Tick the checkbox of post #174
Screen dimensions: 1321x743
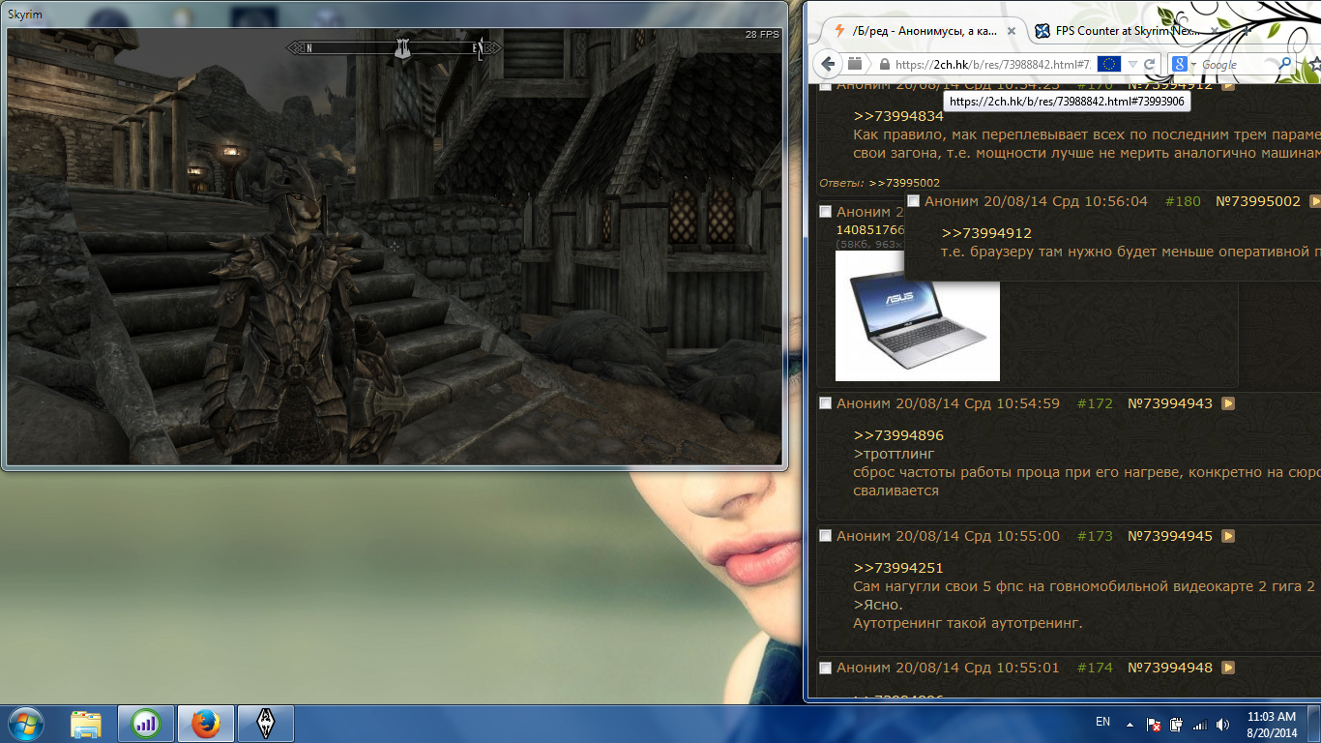[825, 669]
